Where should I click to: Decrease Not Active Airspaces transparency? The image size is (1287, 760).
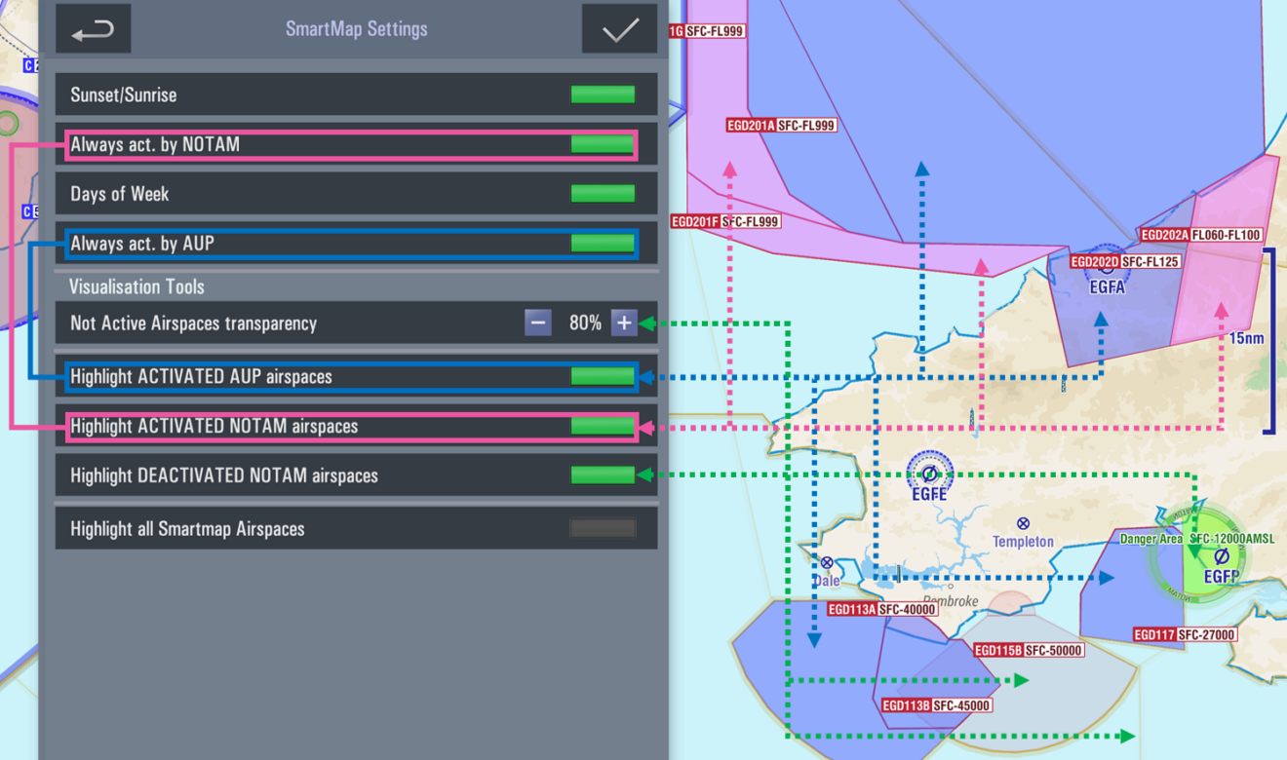pos(537,323)
